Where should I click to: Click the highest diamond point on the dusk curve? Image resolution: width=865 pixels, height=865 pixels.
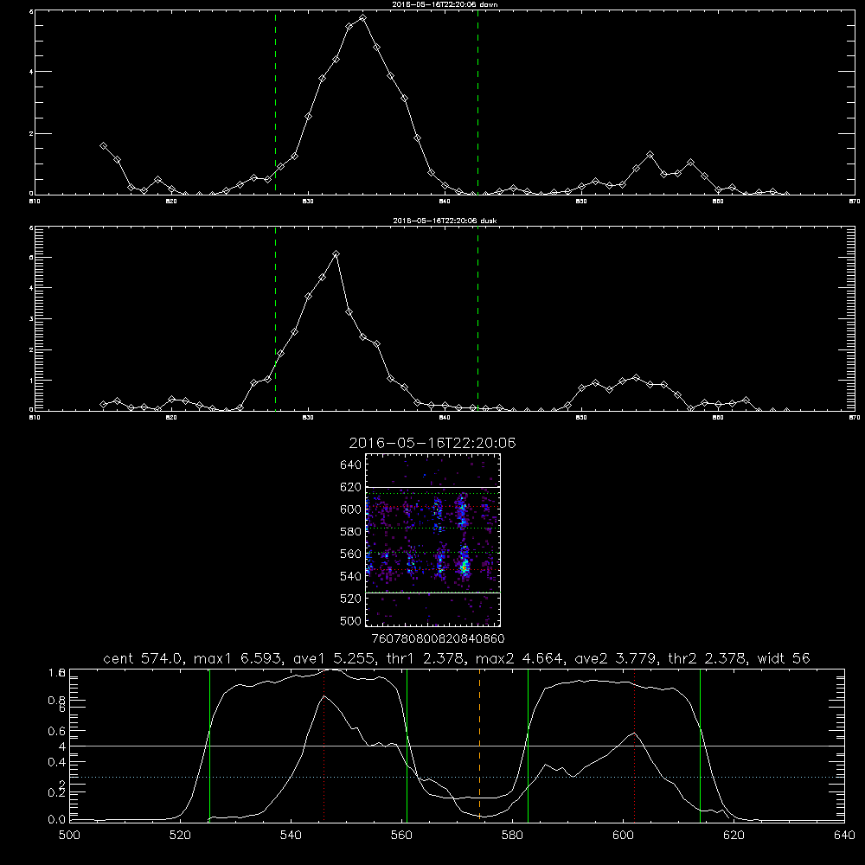click(x=336, y=253)
